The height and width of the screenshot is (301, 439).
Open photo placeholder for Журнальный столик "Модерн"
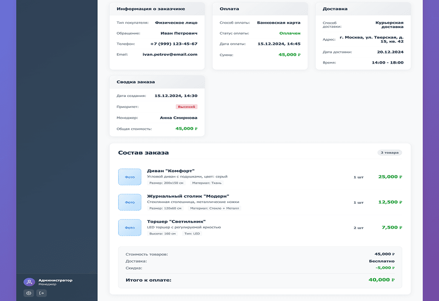pyautogui.click(x=130, y=202)
